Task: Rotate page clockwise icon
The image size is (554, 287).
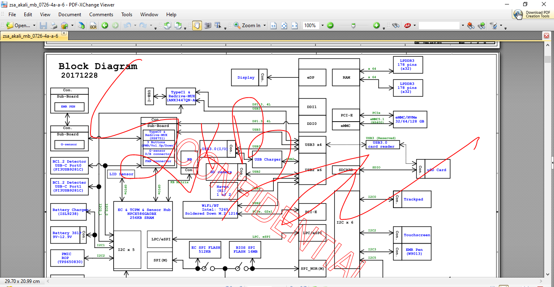Action: coord(178,26)
